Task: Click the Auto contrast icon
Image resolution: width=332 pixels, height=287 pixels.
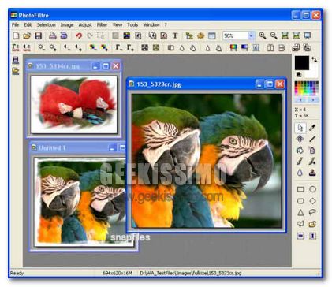Action: coord(27,47)
